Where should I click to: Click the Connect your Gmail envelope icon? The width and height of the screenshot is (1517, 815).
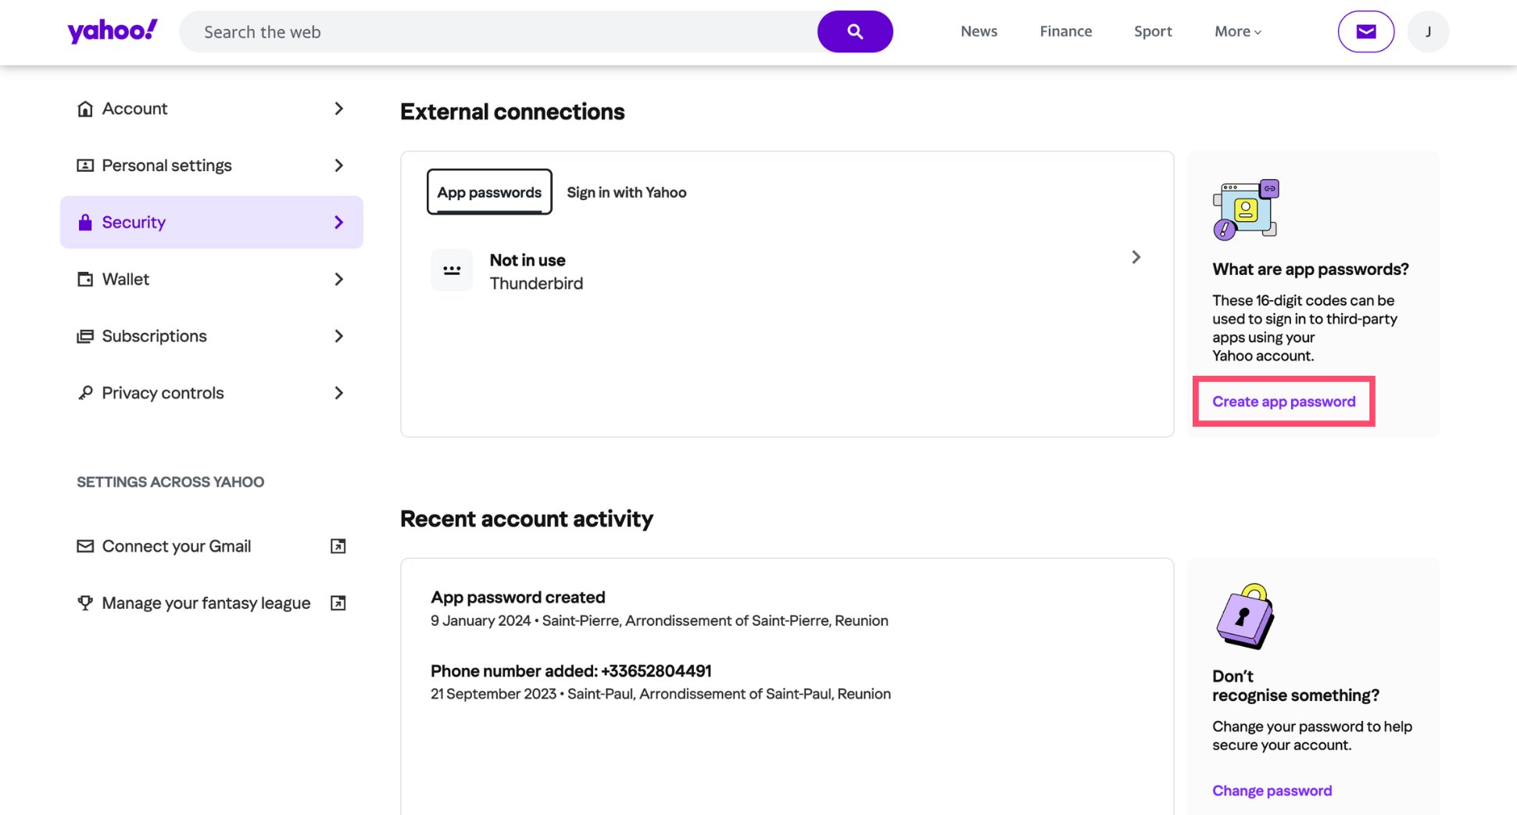coord(85,546)
